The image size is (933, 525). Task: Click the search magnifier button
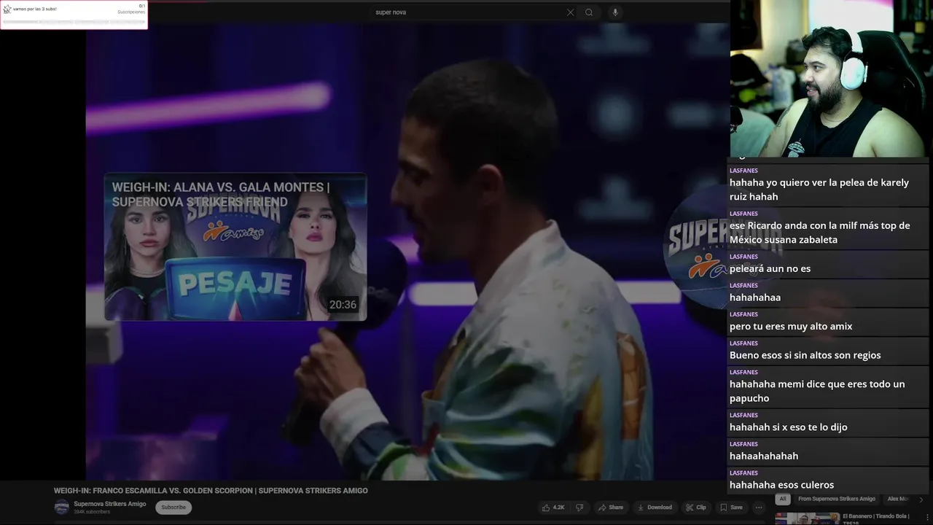[589, 12]
